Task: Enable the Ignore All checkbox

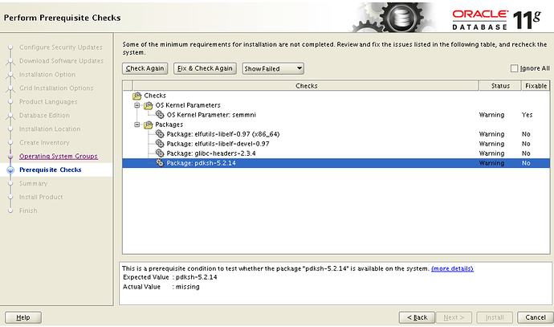Action: pos(515,69)
